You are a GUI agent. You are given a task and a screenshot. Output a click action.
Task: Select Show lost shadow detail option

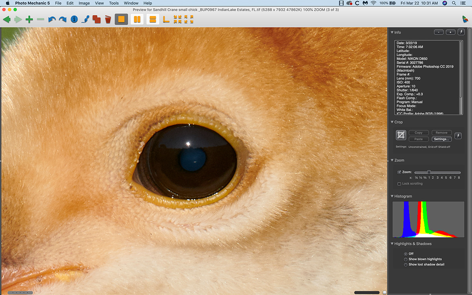tap(406, 265)
